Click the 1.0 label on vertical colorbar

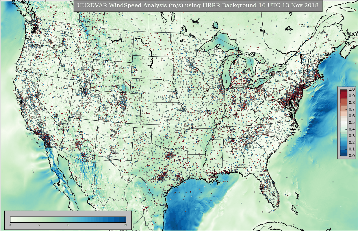[x=352, y=89]
